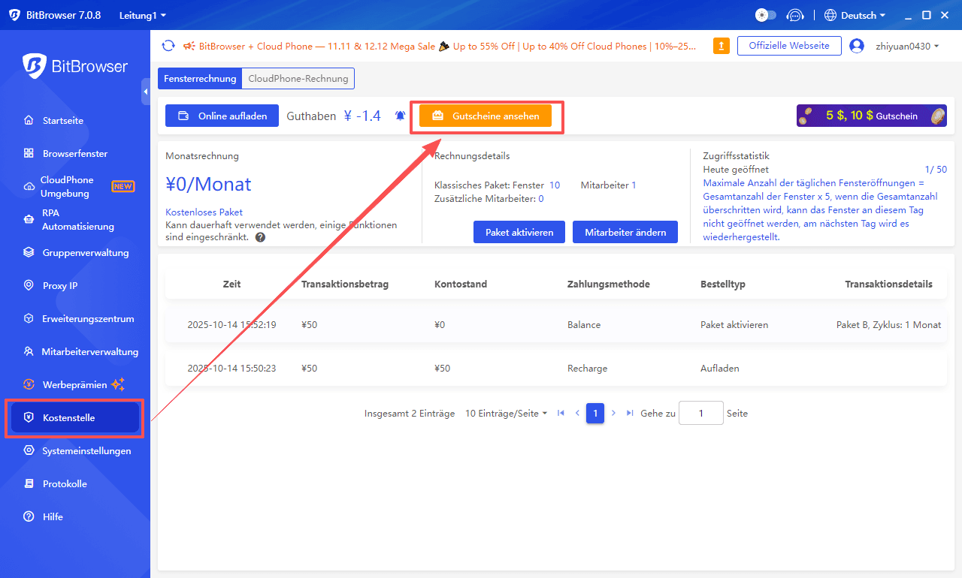Click the Werbeprämien sparkle icon
The height and width of the screenshot is (578, 962).
[x=118, y=384]
